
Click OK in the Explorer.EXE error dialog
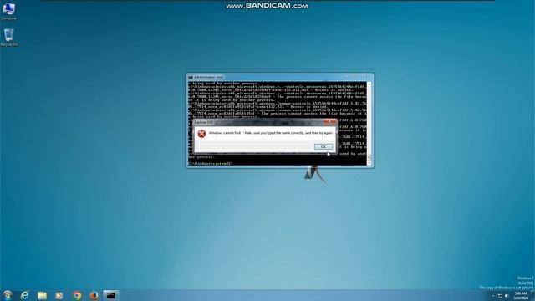[x=324, y=147]
